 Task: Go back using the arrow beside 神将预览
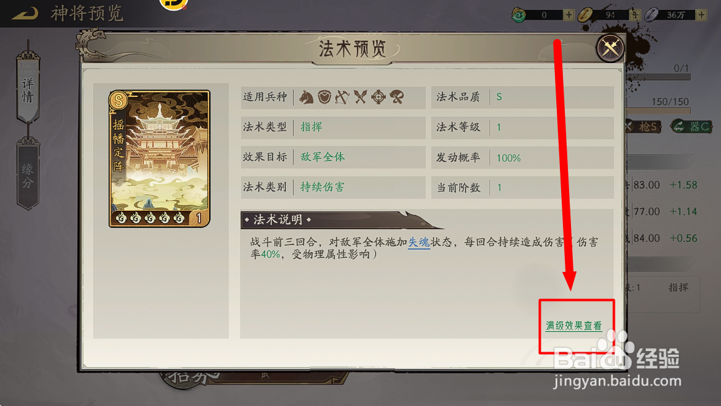pyautogui.click(x=25, y=14)
